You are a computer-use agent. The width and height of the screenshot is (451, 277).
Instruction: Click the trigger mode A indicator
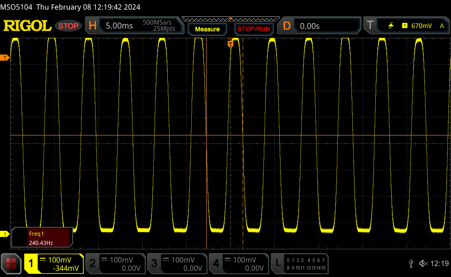(442, 26)
